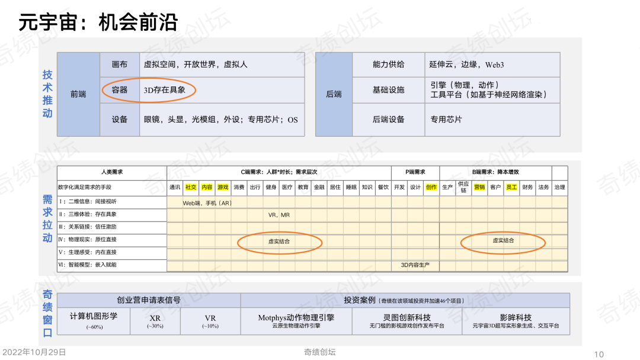Image resolution: width=640 pixels, height=360 pixels.
Task: Select the highlighted '营销' column header
Action: (479, 187)
